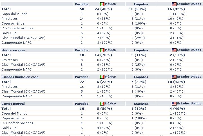The image size is (203, 136).
Task: Click 'Copa del Mundo' row under Campo neutral
Action: click(14, 113)
